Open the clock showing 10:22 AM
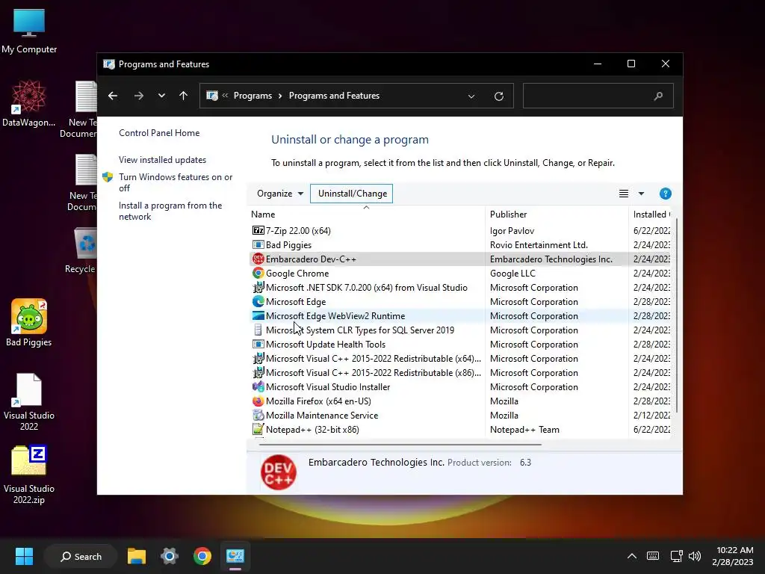765x574 pixels. tap(734, 556)
